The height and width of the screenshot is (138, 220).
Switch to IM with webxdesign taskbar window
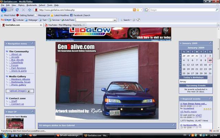68,135
